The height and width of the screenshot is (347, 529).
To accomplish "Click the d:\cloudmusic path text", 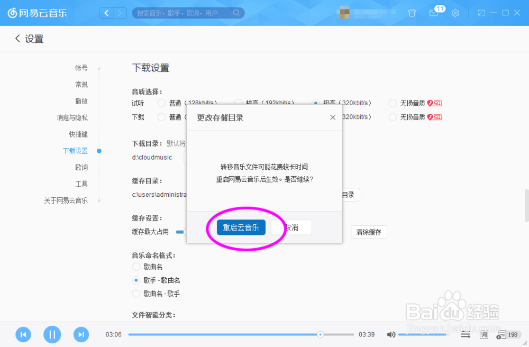I will point(152,157).
